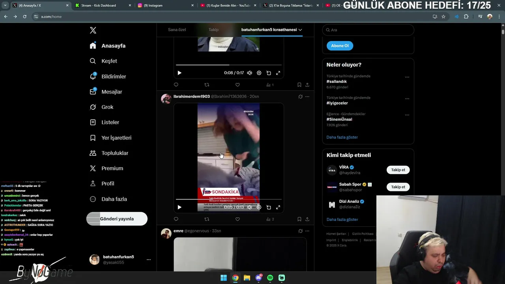
Task: Click Grok icon on emre post
Action: click(300, 231)
